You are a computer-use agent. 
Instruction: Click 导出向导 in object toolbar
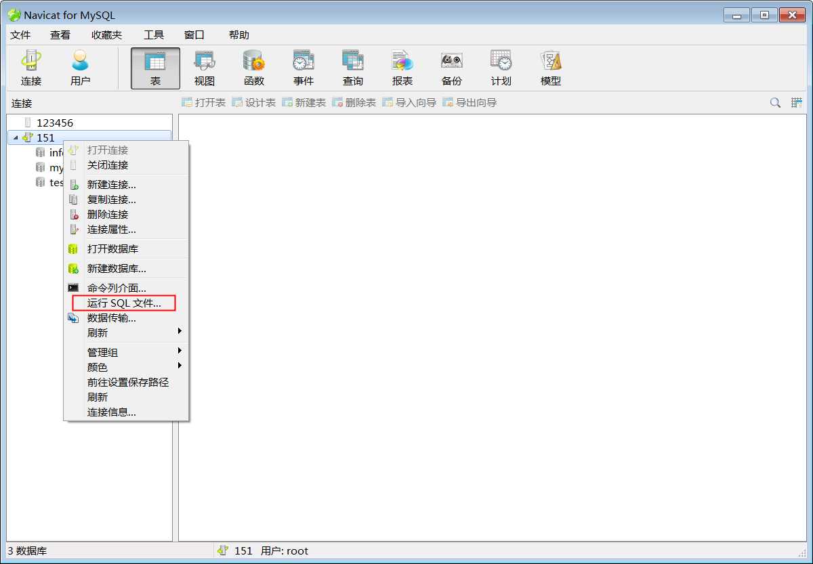(x=469, y=103)
